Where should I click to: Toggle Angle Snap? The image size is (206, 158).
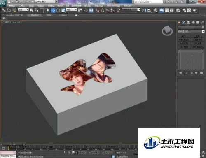(x=102, y=10)
